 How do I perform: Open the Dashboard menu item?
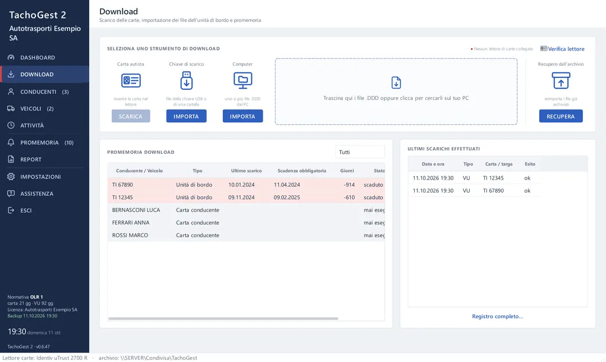[44, 57]
